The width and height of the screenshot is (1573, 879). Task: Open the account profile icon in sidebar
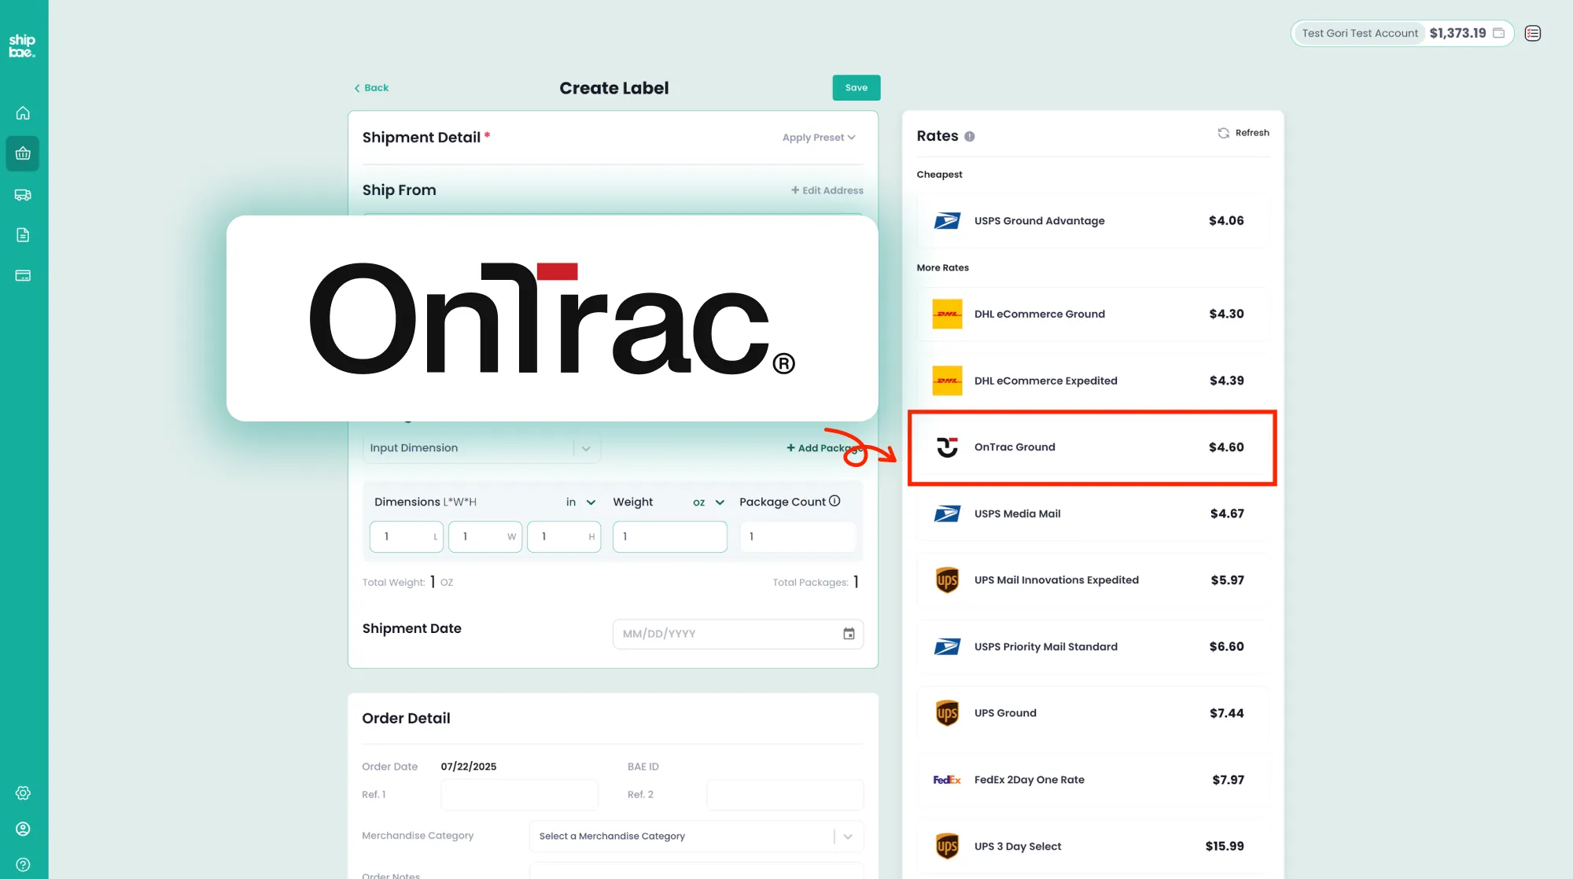point(23,829)
